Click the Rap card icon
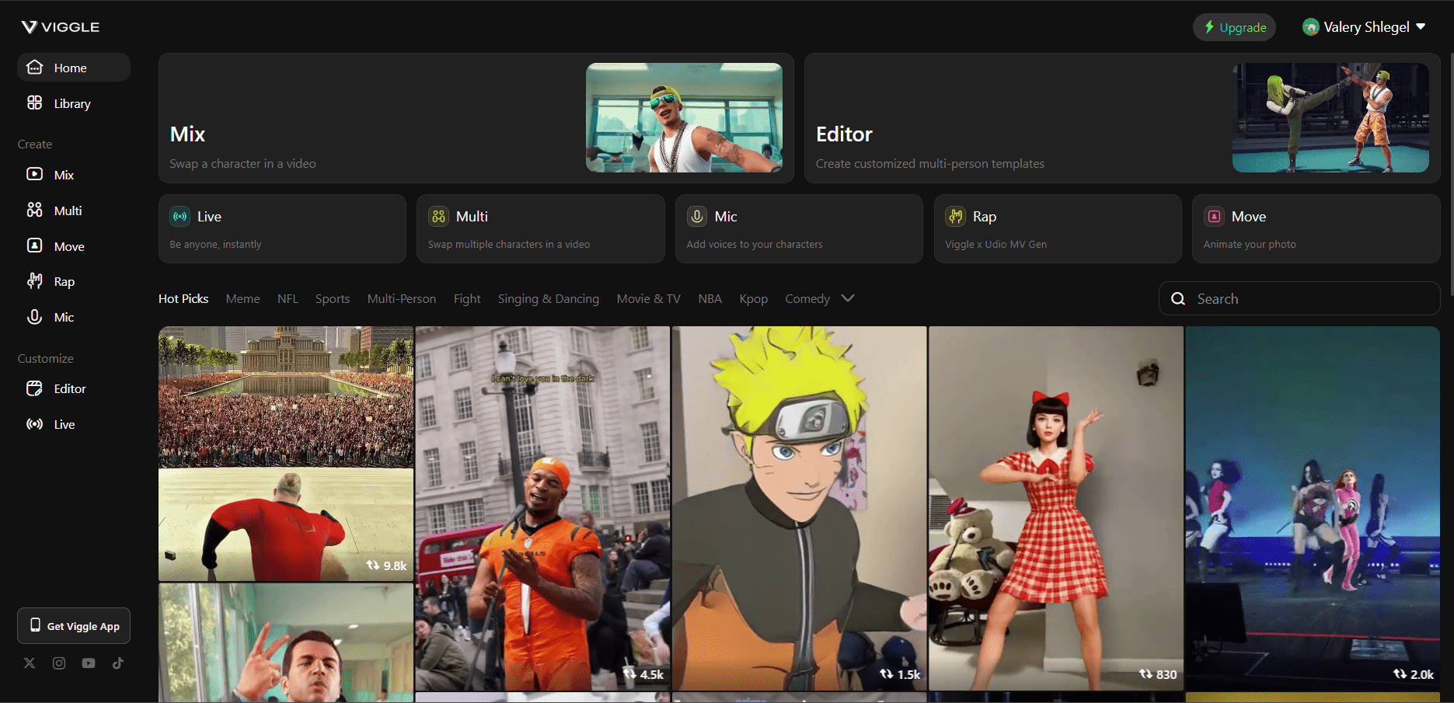The image size is (1454, 703). tap(956, 217)
